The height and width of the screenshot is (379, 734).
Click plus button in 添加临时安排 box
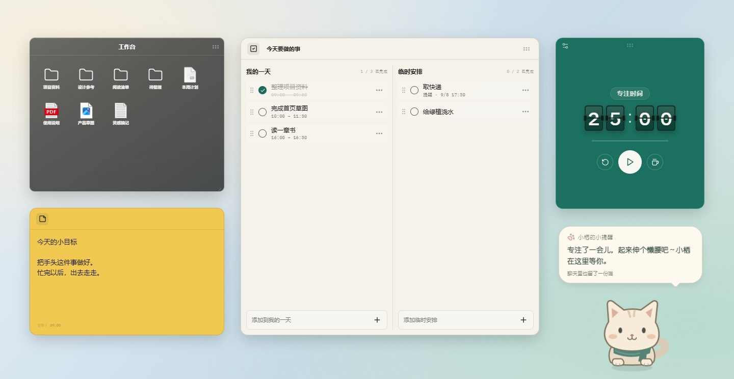point(523,320)
